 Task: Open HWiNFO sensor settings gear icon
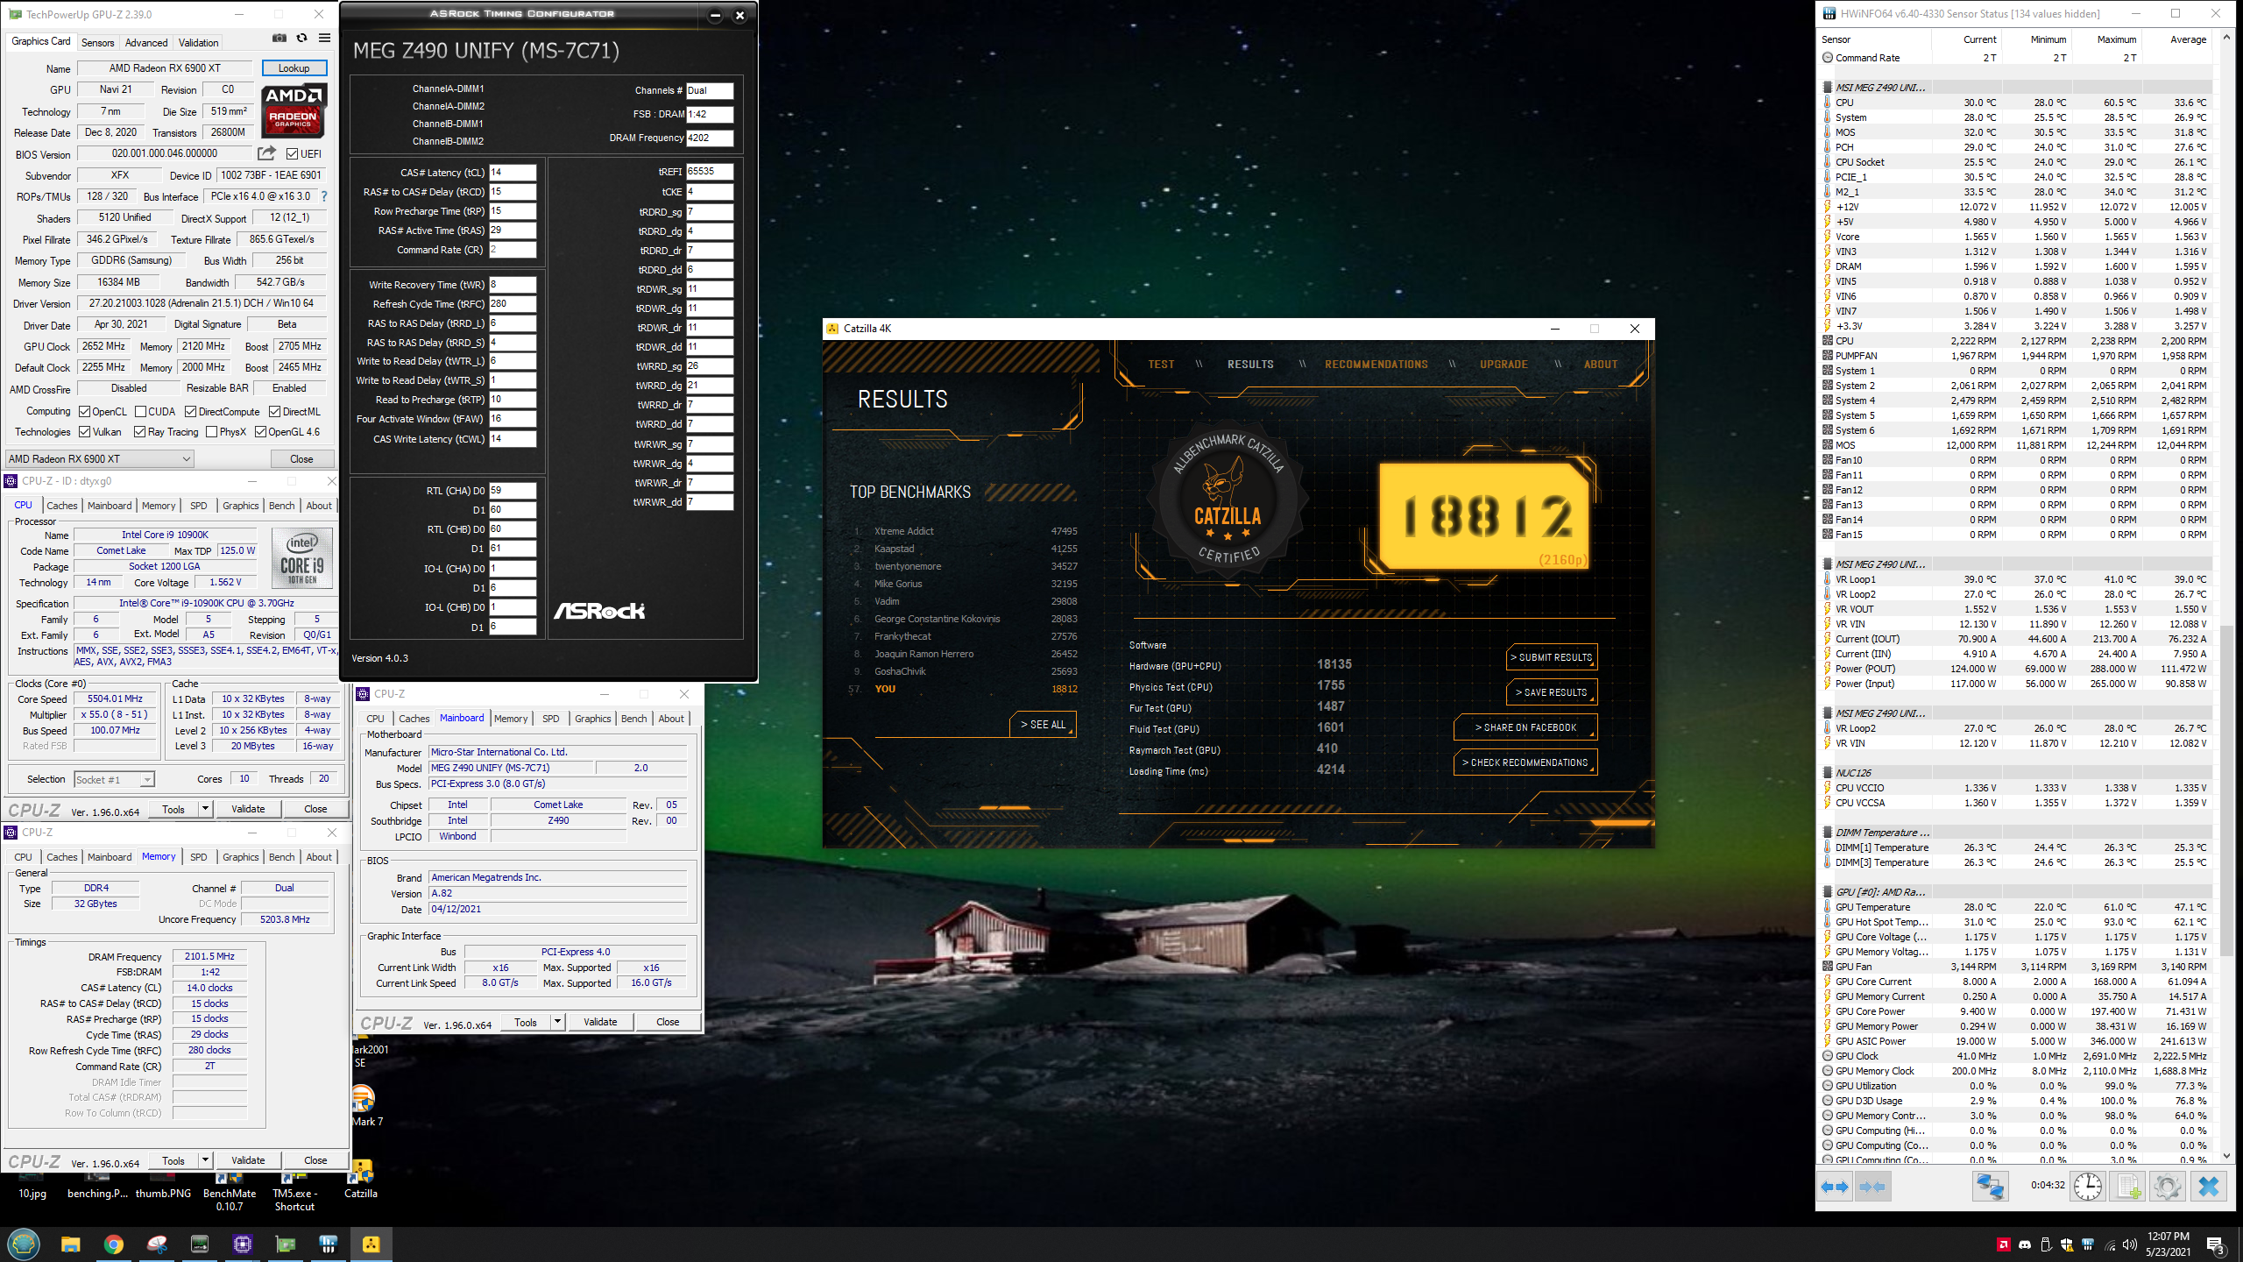coord(2167,1187)
